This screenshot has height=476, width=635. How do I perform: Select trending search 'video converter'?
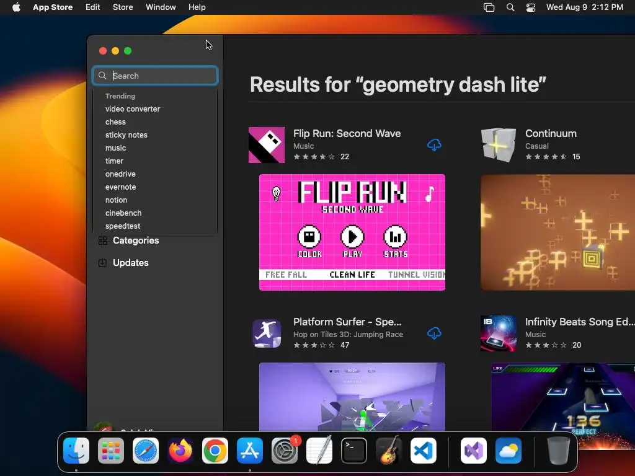pyautogui.click(x=133, y=109)
